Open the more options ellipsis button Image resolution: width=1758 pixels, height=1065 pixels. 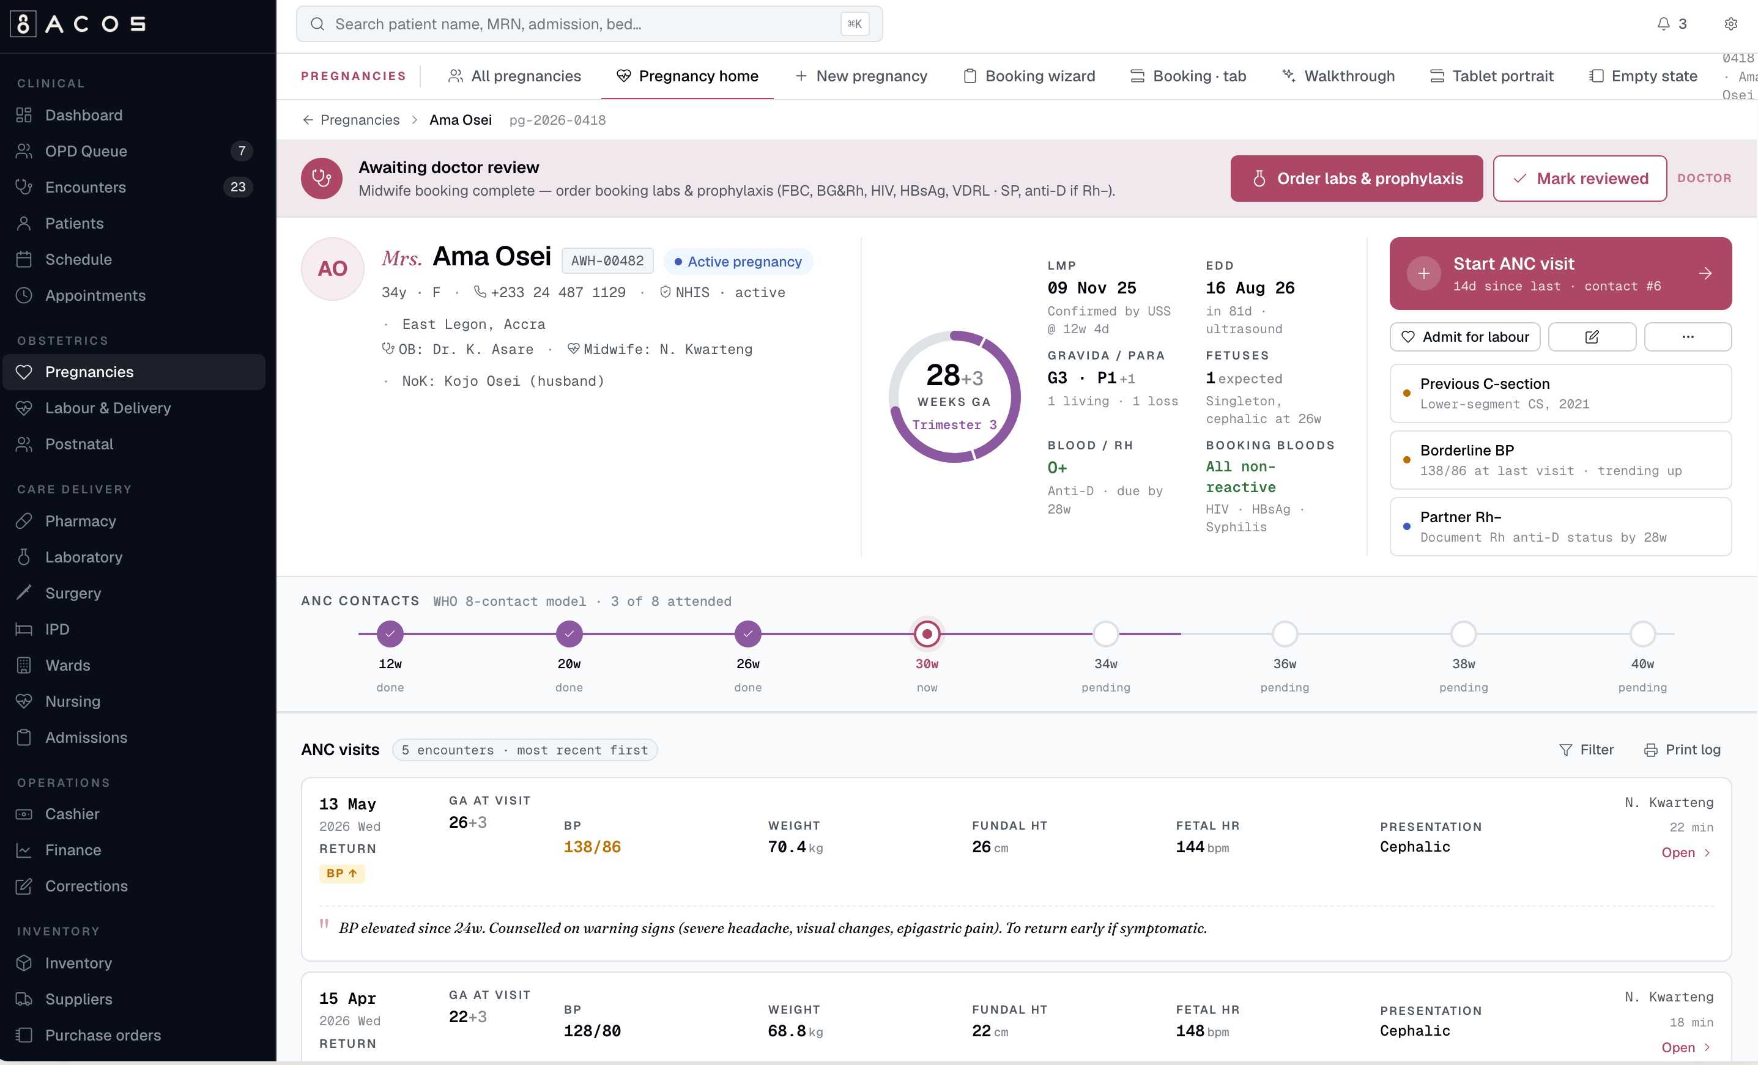click(1688, 337)
